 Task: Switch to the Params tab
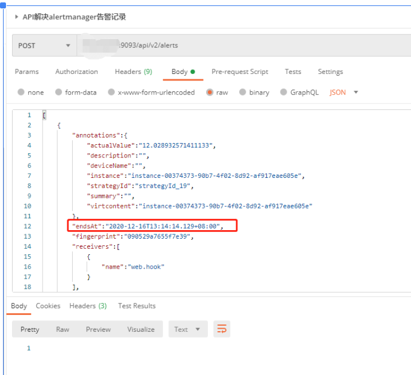pyautogui.click(x=26, y=72)
